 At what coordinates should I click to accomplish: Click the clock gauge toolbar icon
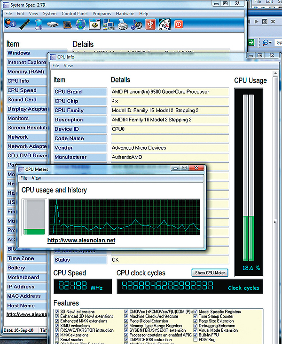point(165,24)
